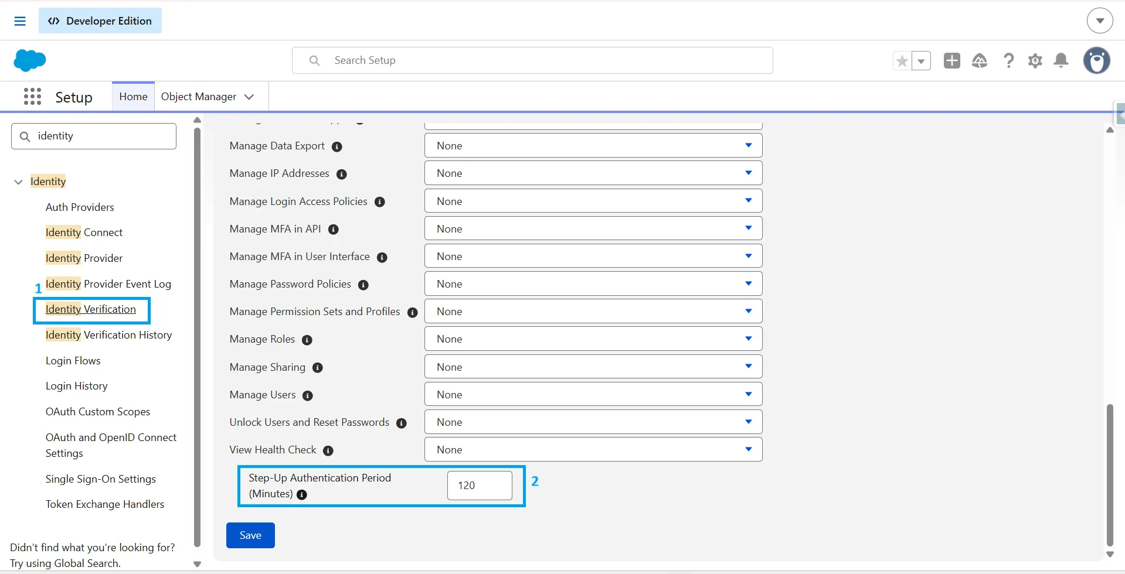Click the favorites star icon
The width and height of the screenshot is (1125, 574).
click(902, 61)
